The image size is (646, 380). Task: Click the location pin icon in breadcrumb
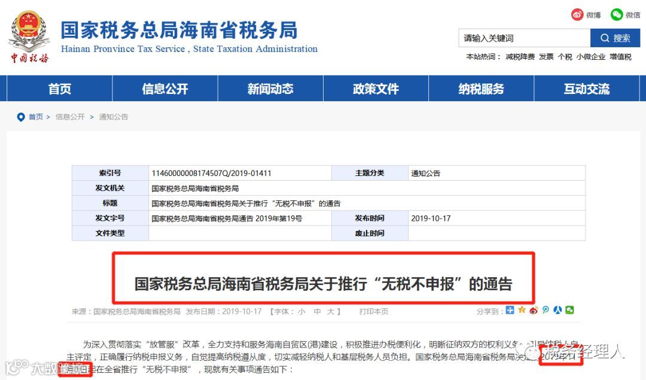point(20,117)
